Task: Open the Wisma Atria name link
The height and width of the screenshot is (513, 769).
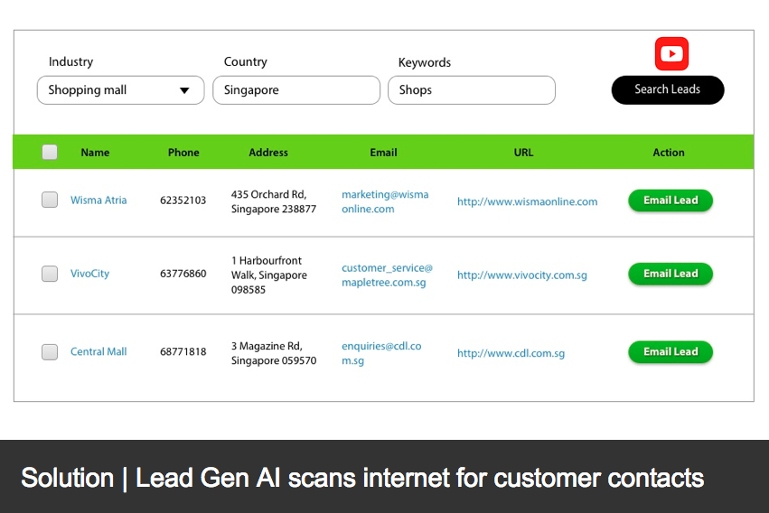Action: 98,200
